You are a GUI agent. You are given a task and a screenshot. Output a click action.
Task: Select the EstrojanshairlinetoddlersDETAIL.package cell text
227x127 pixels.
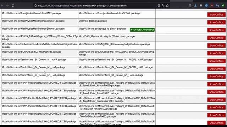[x=109, y=13]
